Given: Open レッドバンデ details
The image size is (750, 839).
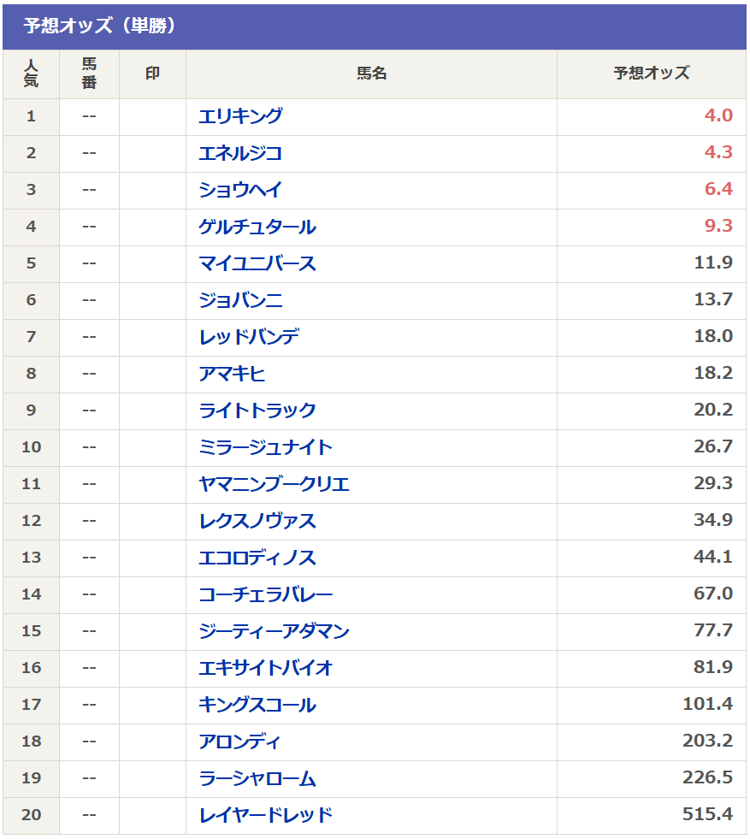Looking at the screenshot, I should 249,337.
